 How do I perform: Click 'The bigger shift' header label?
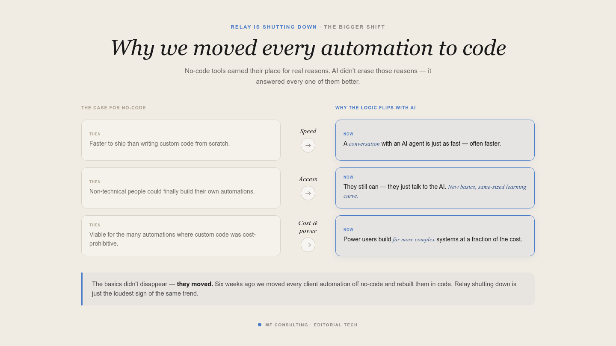click(x=355, y=27)
